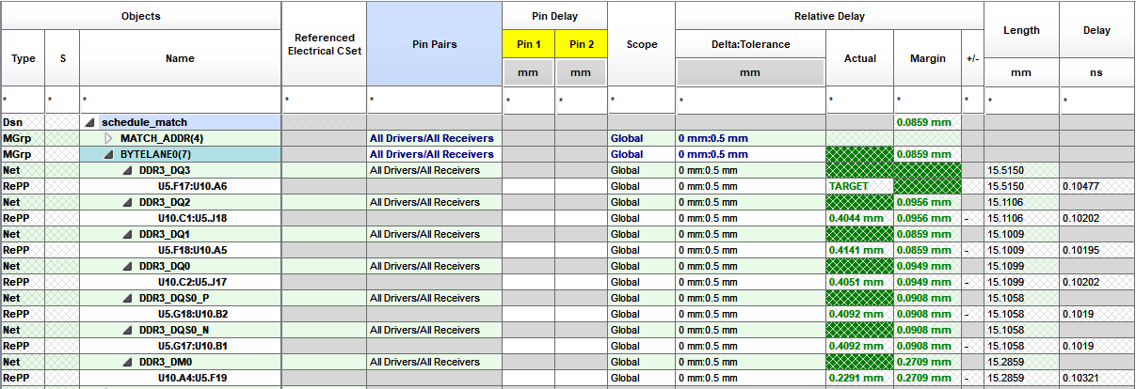Click the Delta:Tolerance column header
The width and height of the screenshot is (1136, 389).
[750, 44]
